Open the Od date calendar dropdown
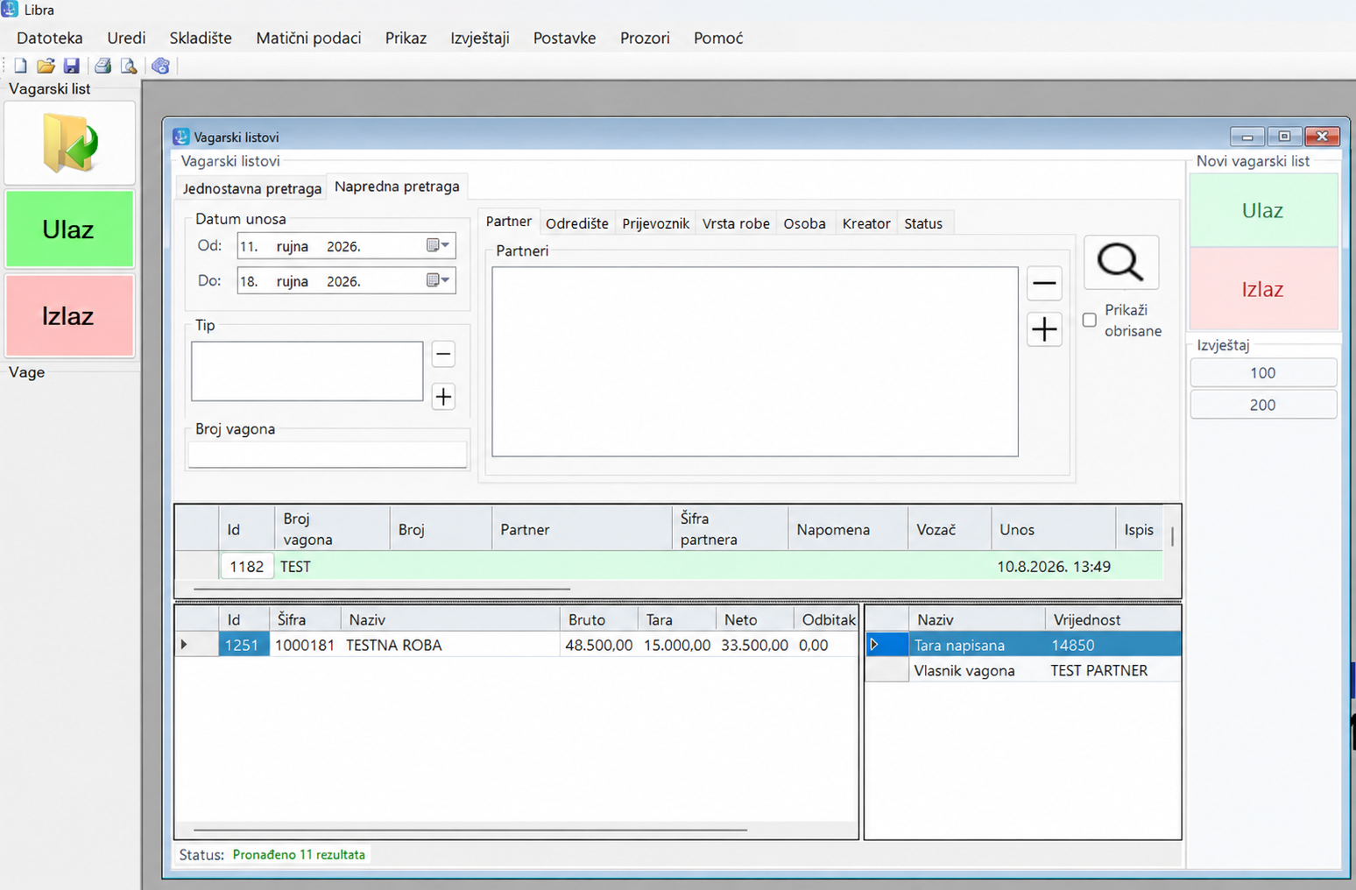The height and width of the screenshot is (890, 1356). [x=438, y=246]
